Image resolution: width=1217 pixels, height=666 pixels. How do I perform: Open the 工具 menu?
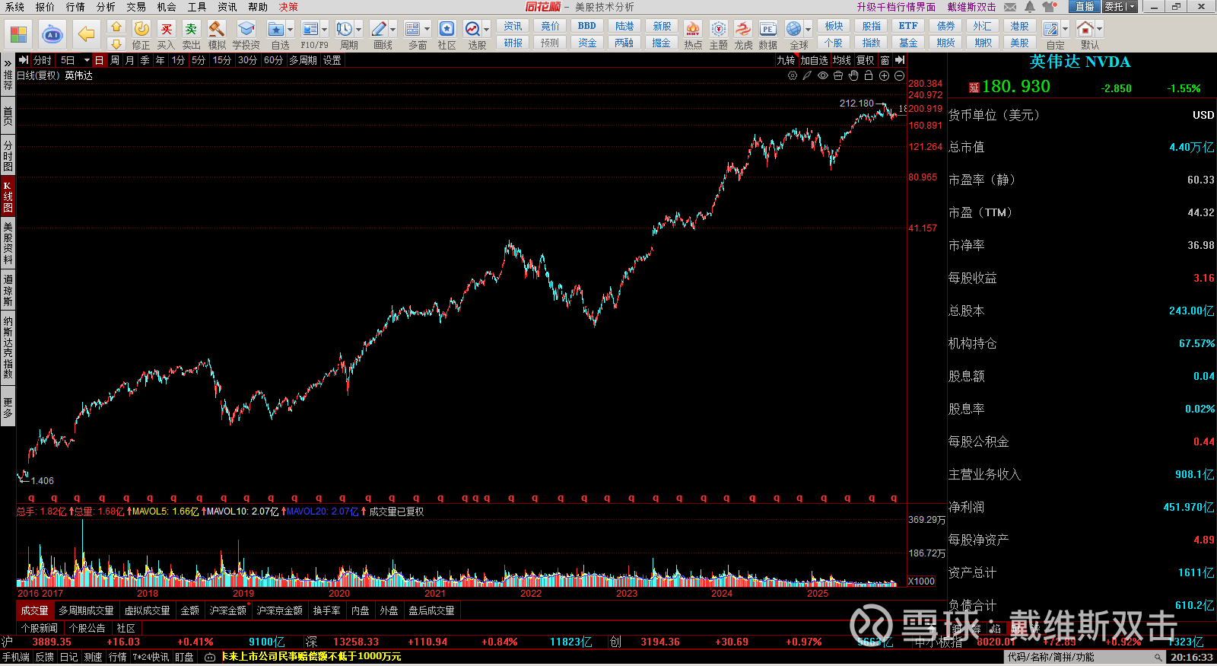pos(197,7)
